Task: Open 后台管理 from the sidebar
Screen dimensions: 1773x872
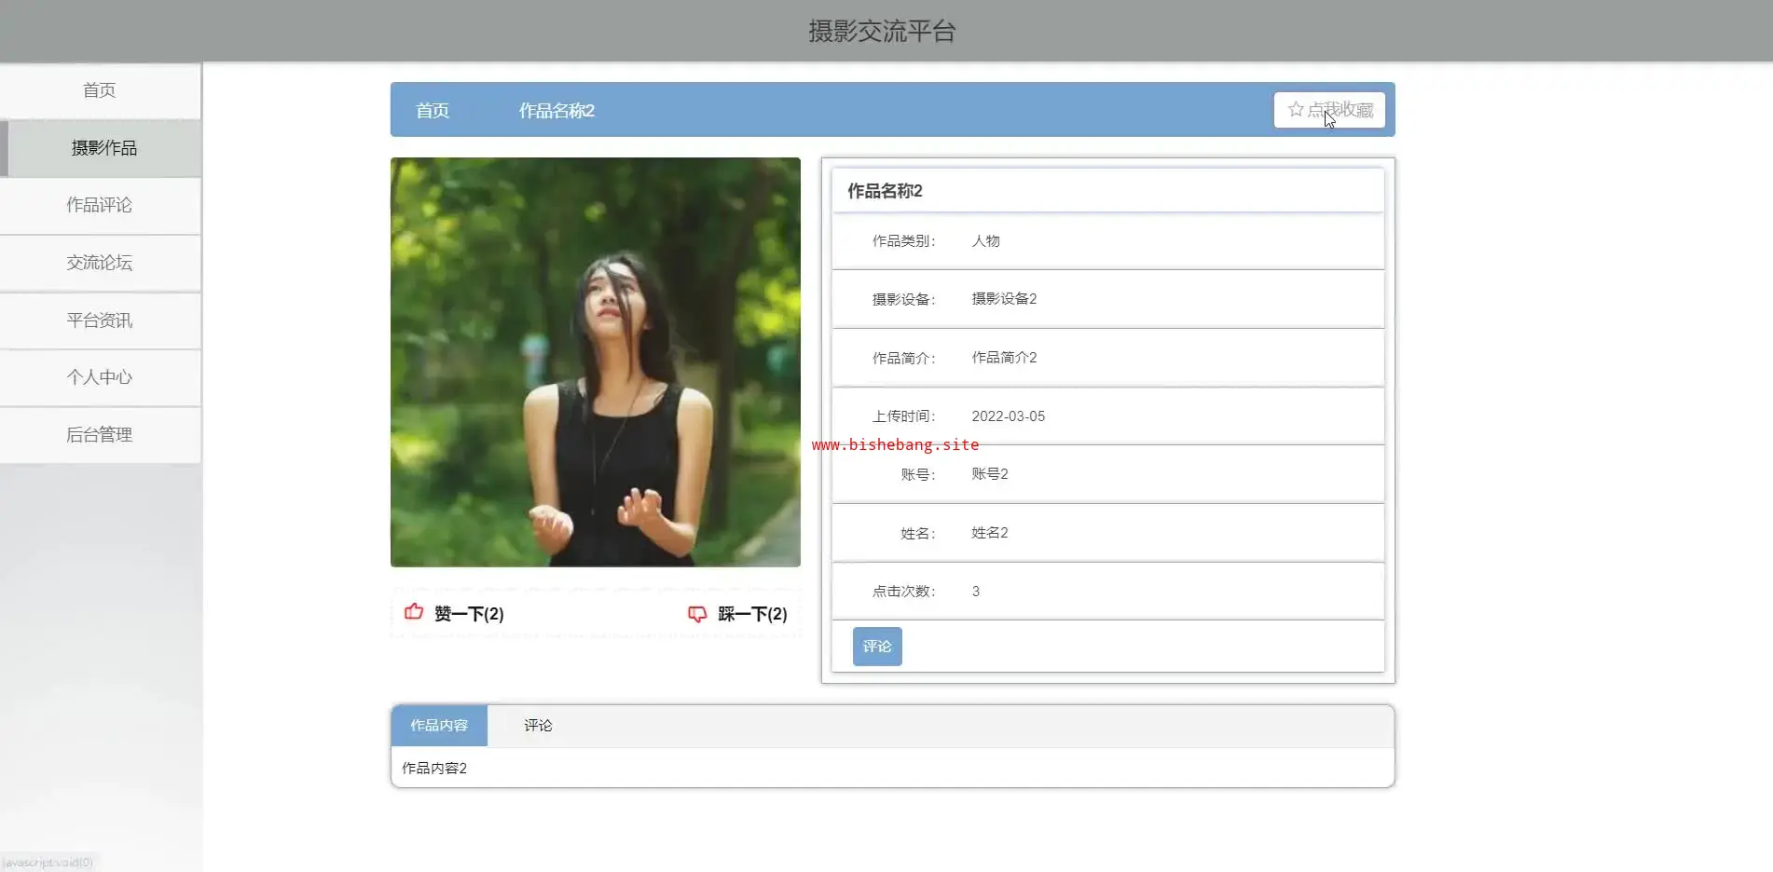Action: click(100, 435)
